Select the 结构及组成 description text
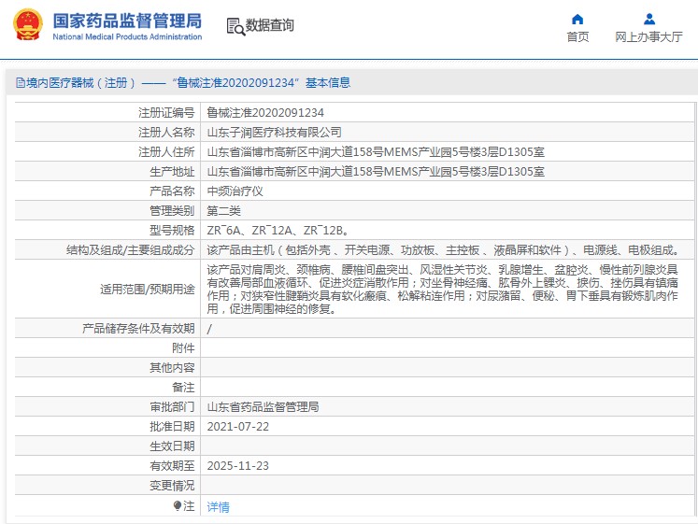698x524 pixels. 443,250
